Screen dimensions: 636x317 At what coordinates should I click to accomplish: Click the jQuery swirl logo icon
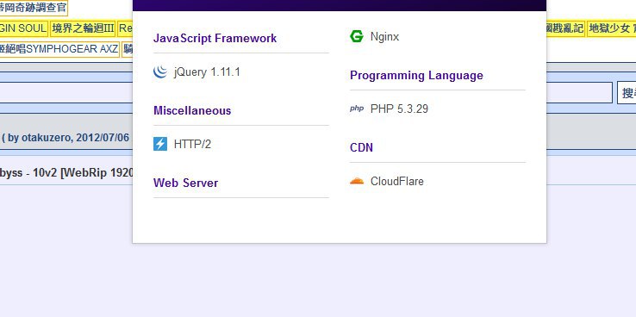[160, 71]
